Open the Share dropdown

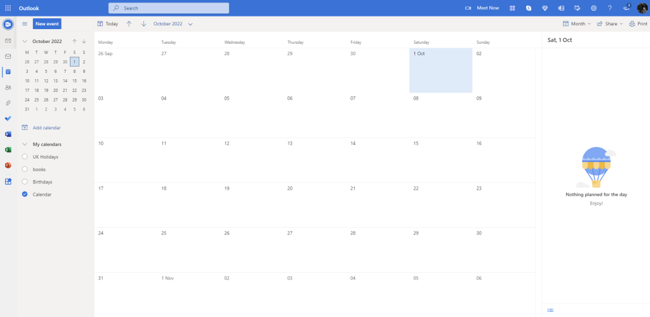[610, 24]
